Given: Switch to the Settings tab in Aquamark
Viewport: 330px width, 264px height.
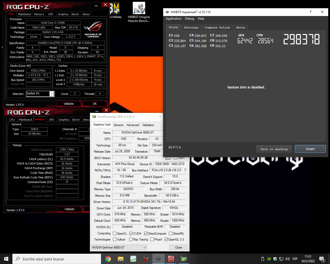Looking at the screenshot, I should [191, 28].
